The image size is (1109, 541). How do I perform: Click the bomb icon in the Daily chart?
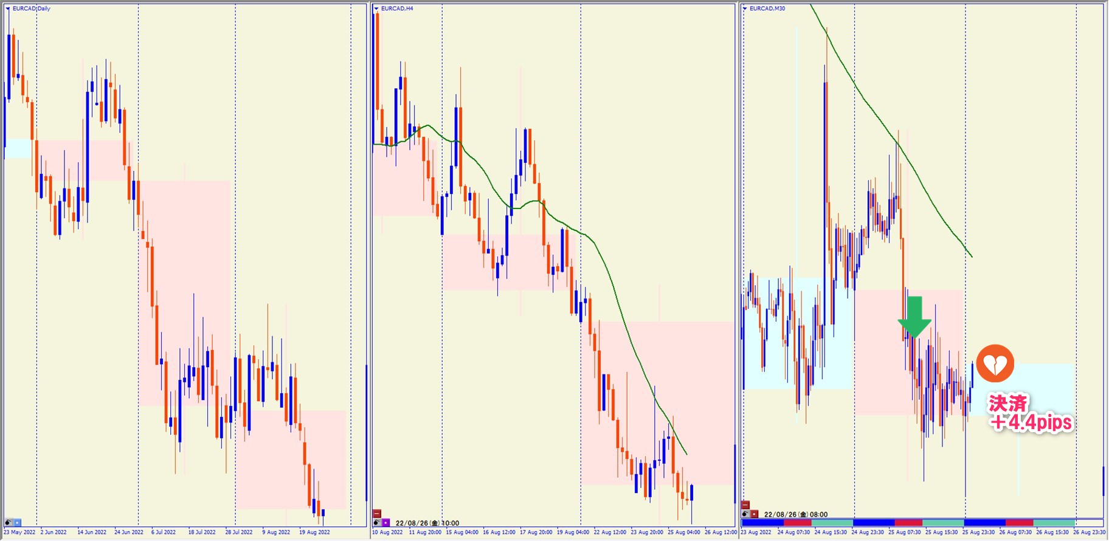tap(9, 522)
